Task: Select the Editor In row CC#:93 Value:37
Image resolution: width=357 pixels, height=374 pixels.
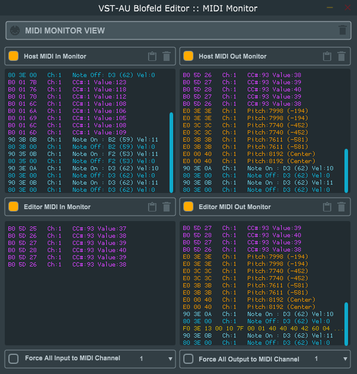Action: point(67,228)
